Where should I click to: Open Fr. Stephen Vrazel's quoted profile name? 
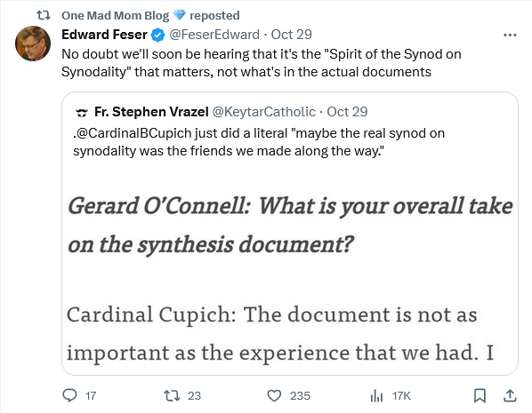(151, 112)
